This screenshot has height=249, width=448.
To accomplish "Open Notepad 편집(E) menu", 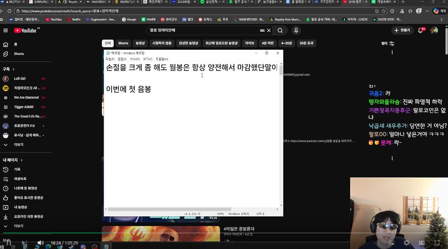I will tap(122, 59).
